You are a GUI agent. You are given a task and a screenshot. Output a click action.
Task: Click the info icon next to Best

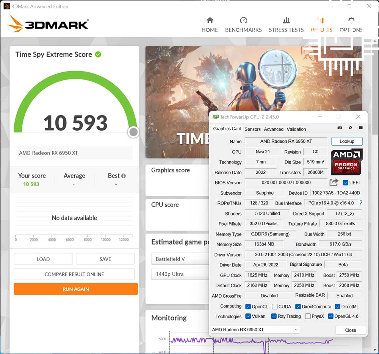coord(124,176)
